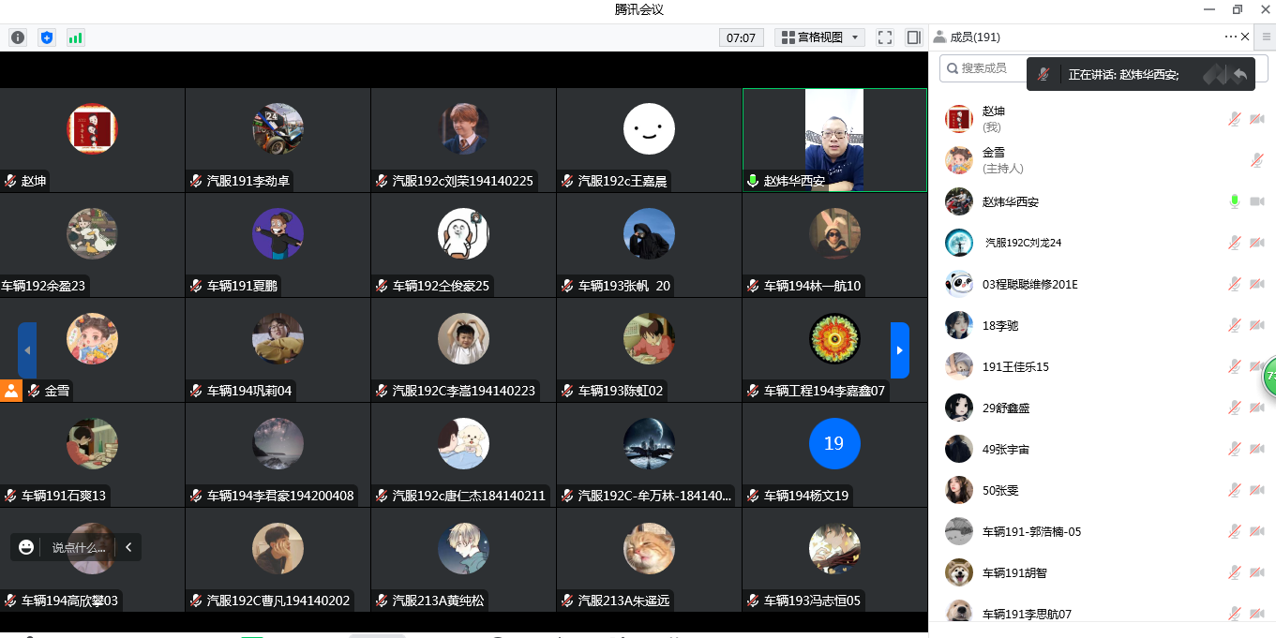Toggle camera icon for 赵炜华西安 in member list
The width and height of the screenshot is (1276, 638).
tap(1257, 201)
